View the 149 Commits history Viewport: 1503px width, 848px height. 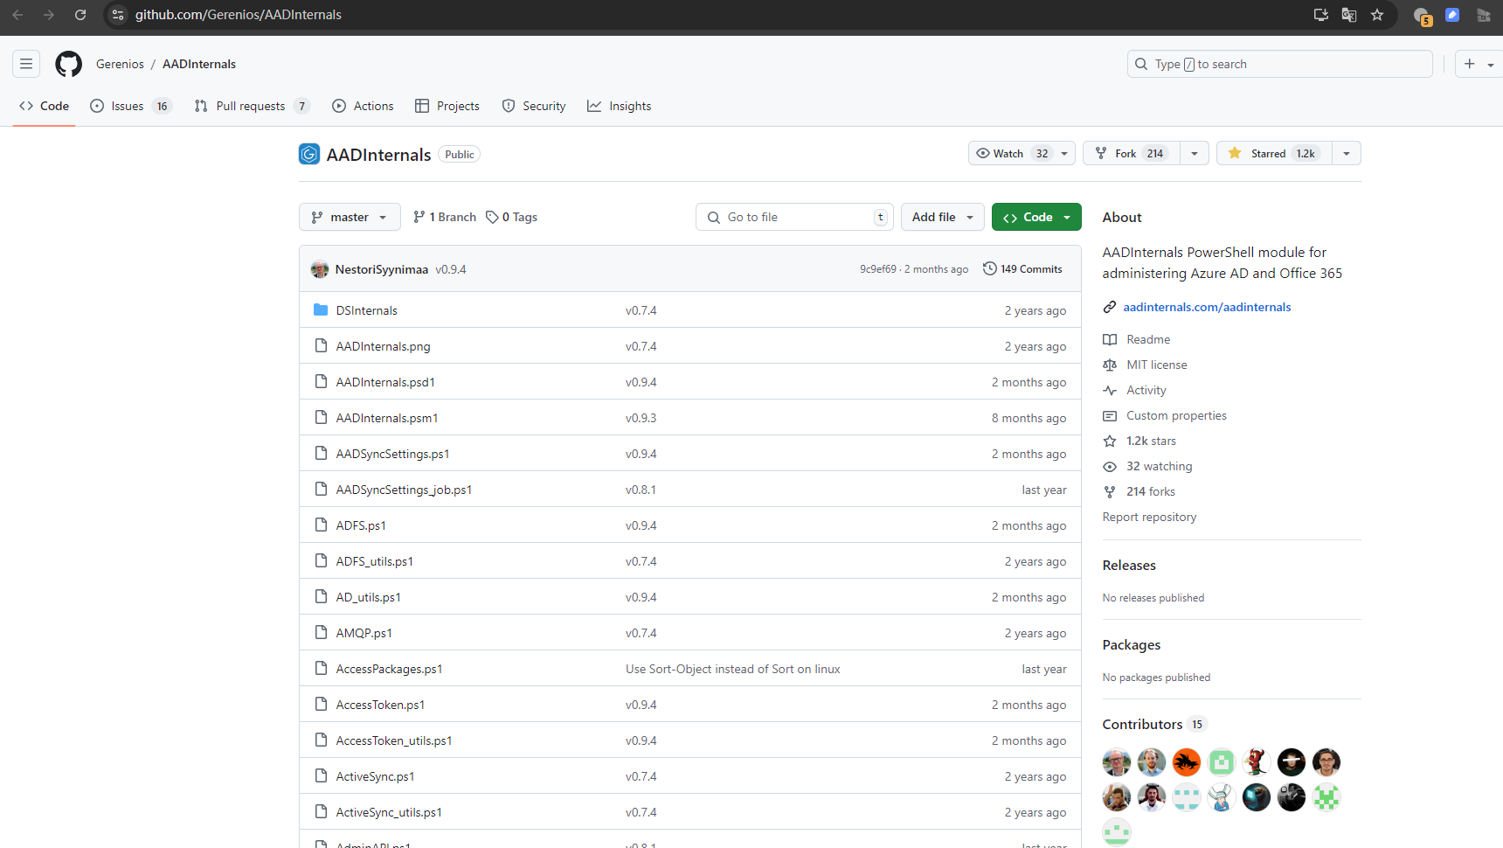(x=1022, y=269)
